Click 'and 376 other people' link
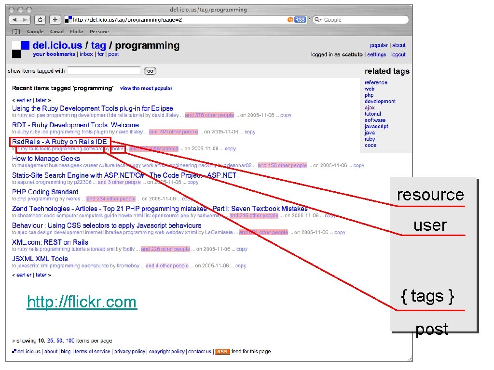 click(209, 115)
